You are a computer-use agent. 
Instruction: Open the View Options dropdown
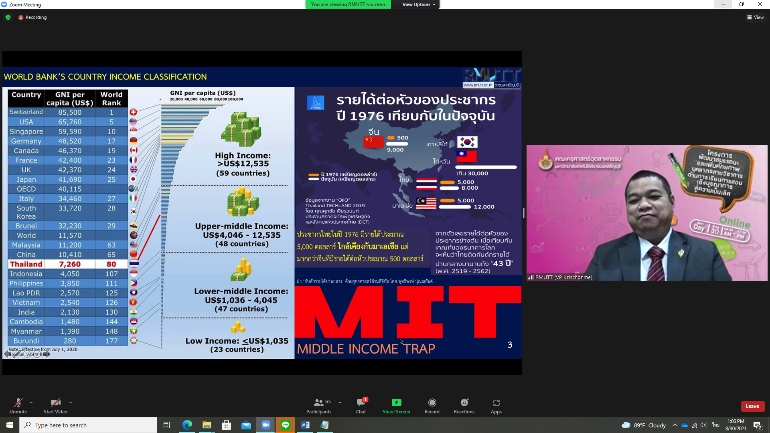pos(418,4)
